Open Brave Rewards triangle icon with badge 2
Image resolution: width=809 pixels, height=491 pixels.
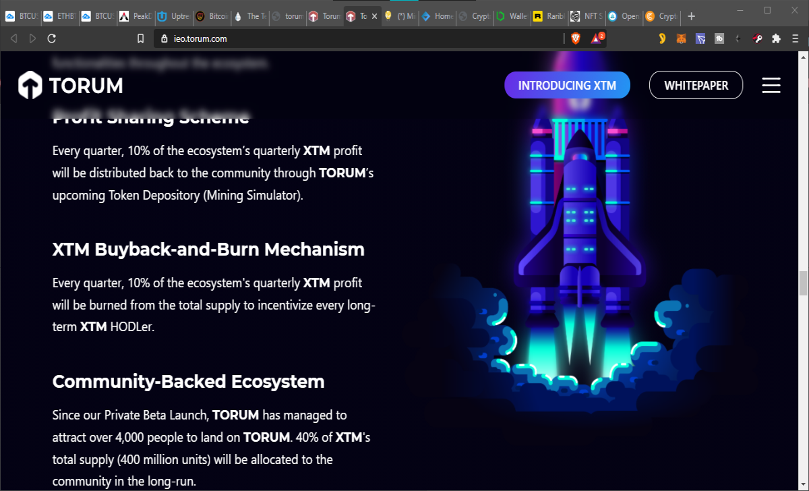pyautogui.click(x=597, y=38)
